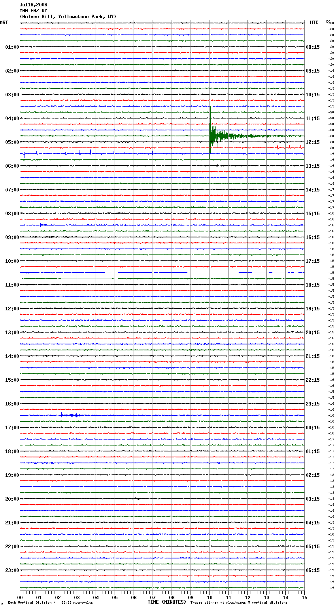Click the 06:15 UTC row label
Viewport: 336px width, 608px height.
(313, 570)
